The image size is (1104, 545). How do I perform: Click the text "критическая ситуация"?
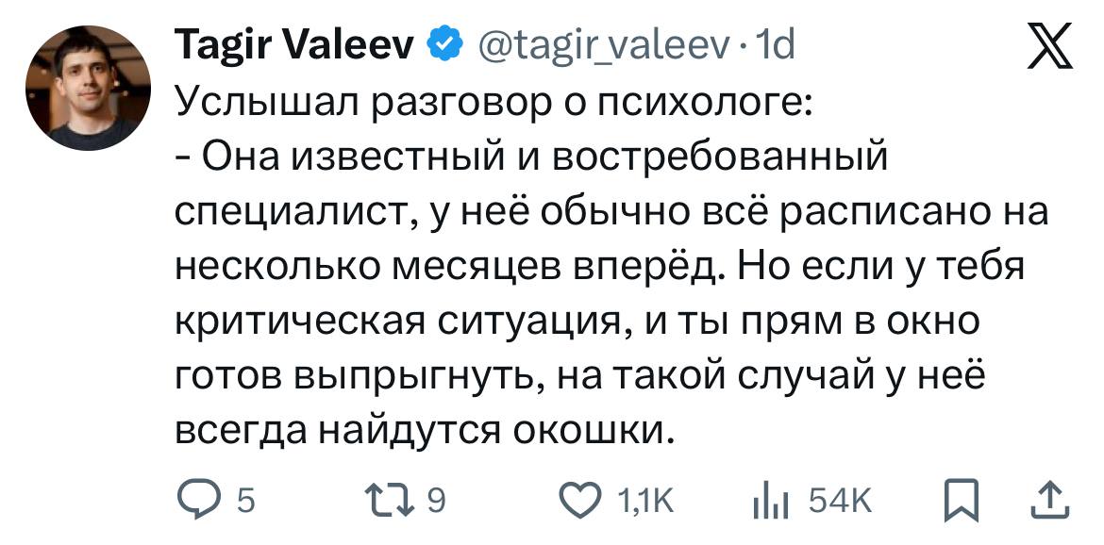[395, 322]
